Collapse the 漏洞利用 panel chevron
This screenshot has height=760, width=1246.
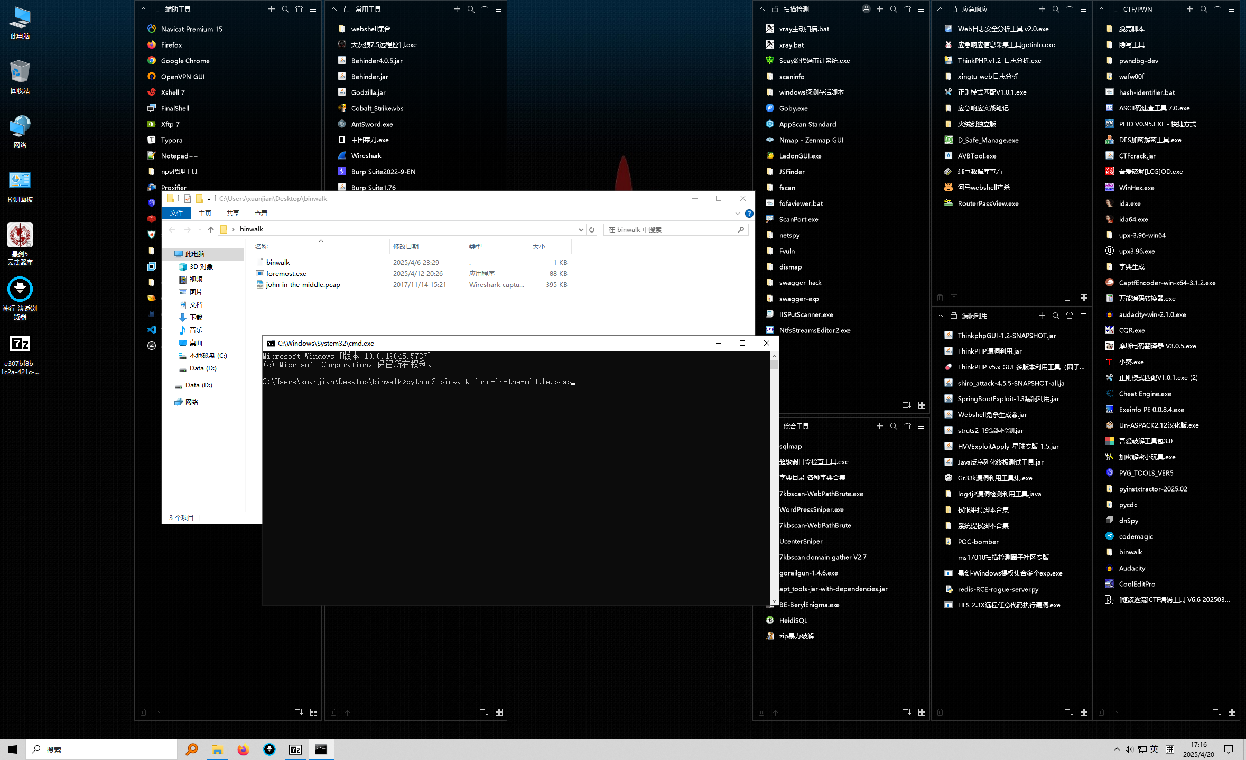[x=940, y=316]
